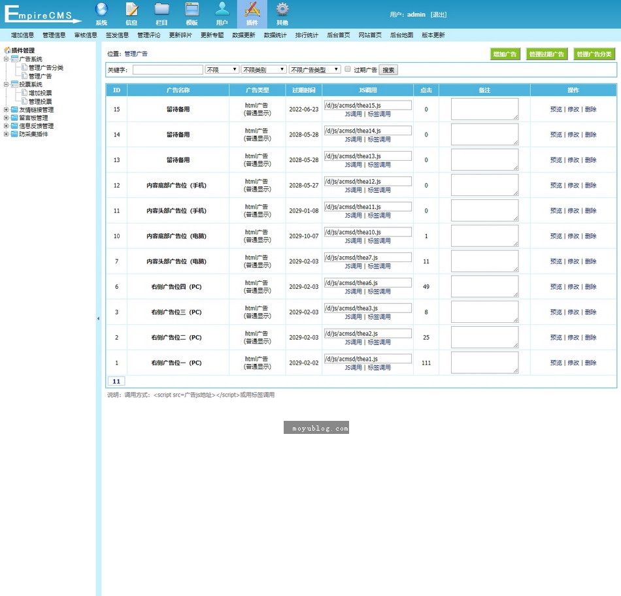Follow the 管理广告 breadcrumb link
Screen dimensions: 621x596
pyautogui.click(x=136, y=54)
